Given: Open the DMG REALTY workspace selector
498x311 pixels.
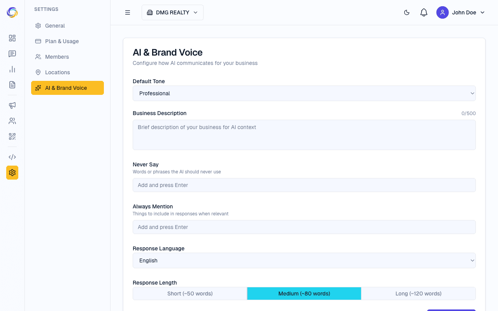Looking at the screenshot, I should tap(172, 12).
